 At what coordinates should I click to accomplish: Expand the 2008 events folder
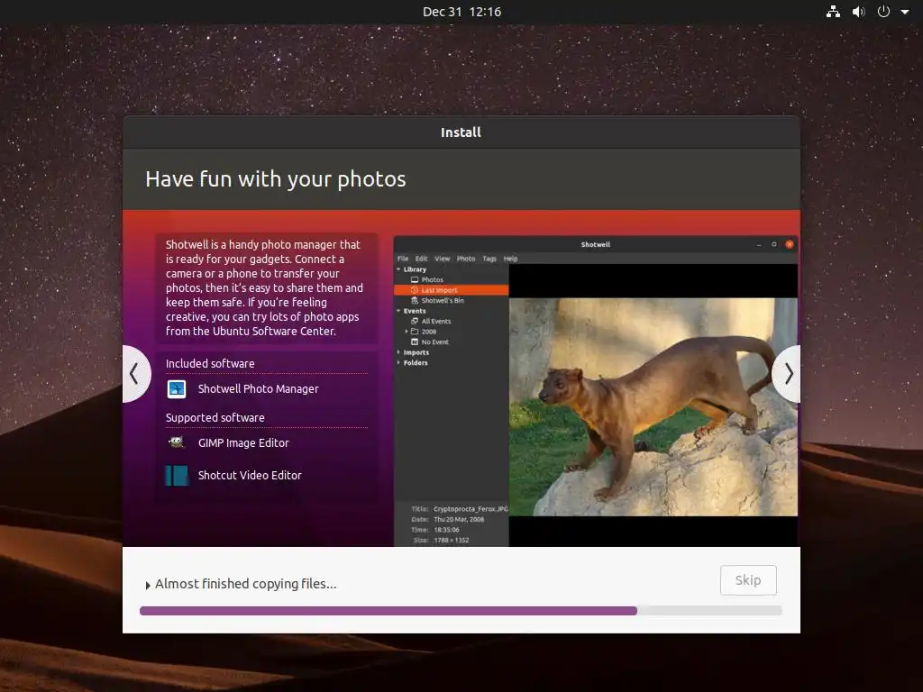[407, 332]
